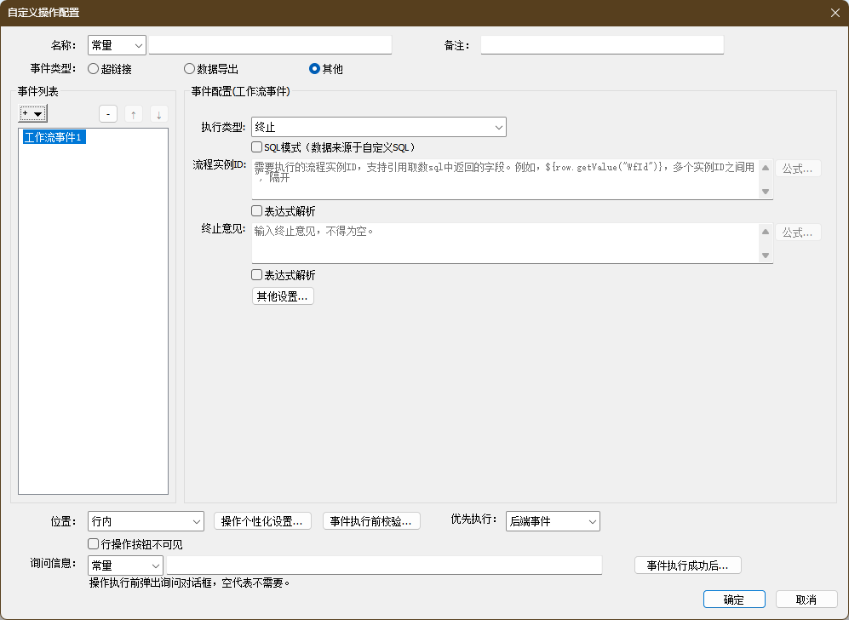849x620 pixels.
Task: Select 工作流事件1 in event list
Action: [x=54, y=137]
